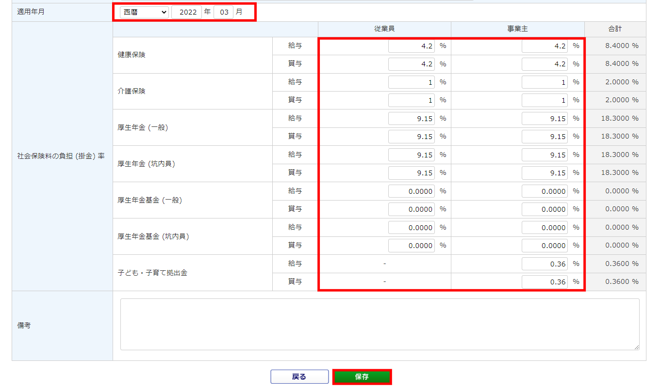This screenshot has width=661, height=389.
Task: Edit 厚生年金基金 (一般) 給与 employee rate field
Action: coord(411,191)
